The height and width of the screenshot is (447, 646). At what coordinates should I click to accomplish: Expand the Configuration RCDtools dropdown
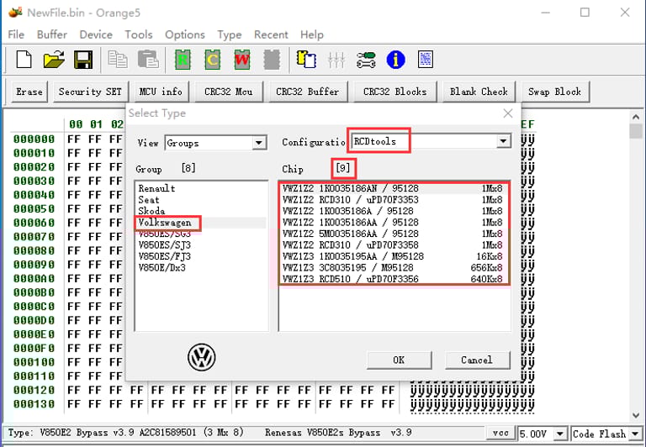(503, 141)
